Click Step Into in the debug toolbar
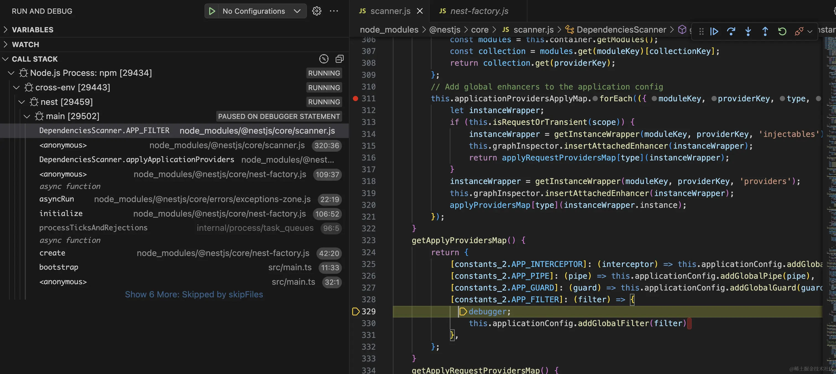Viewport: 836px width, 374px height. (x=748, y=31)
